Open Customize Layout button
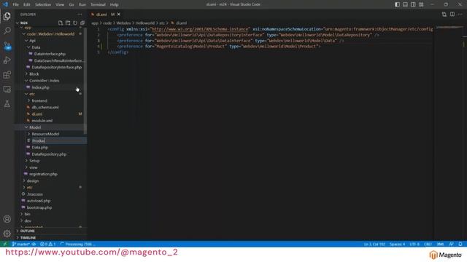The image size is (467, 262). pos(421,4)
